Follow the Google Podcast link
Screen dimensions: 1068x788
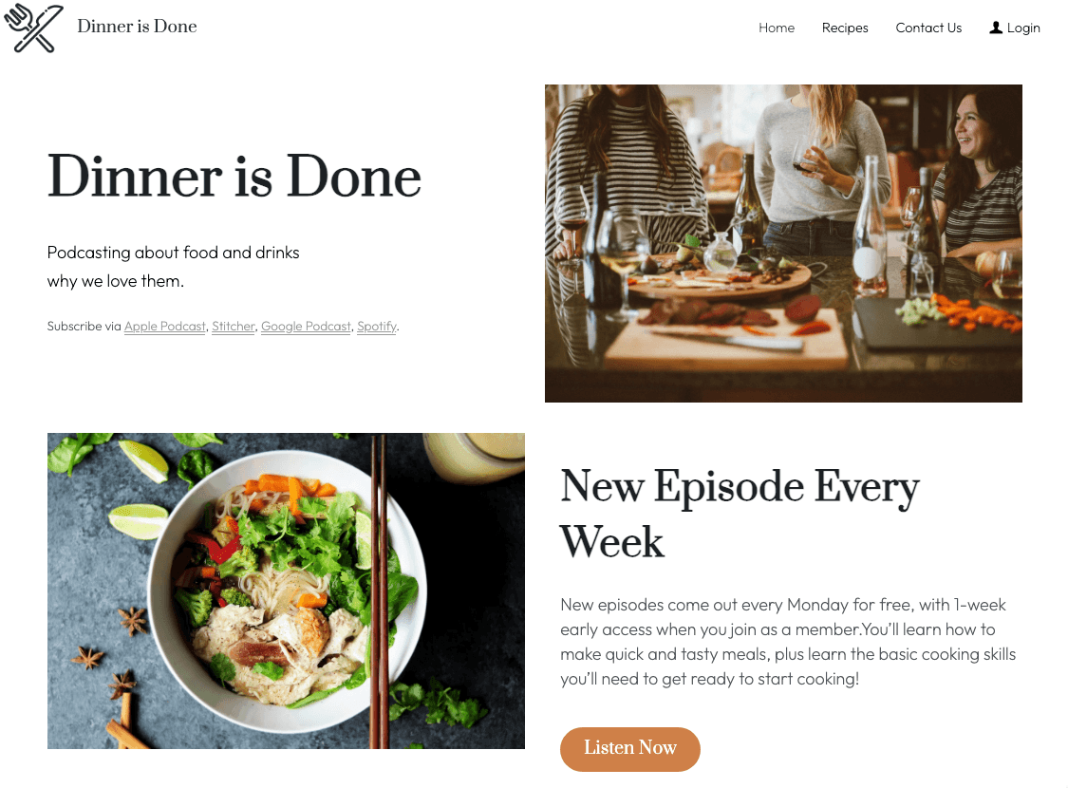306,327
